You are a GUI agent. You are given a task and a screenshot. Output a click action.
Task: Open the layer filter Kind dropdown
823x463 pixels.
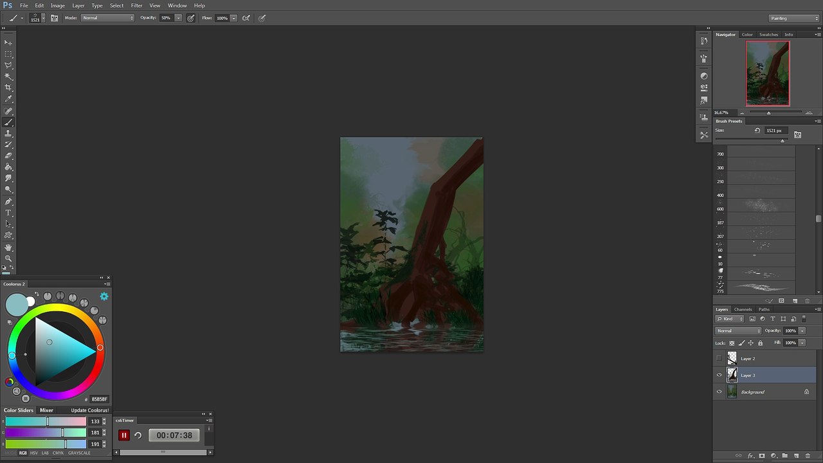(x=730, y=319)
